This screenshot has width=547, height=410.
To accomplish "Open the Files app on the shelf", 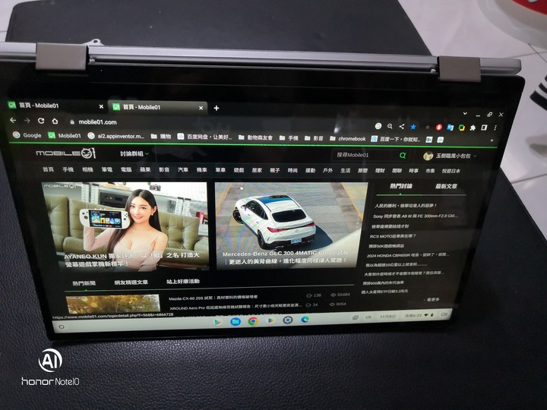I will (236, 321).
